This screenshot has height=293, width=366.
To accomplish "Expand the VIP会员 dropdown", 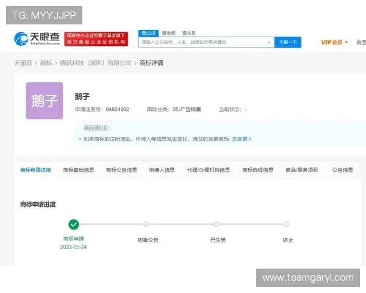I will [x=334, y=42].
